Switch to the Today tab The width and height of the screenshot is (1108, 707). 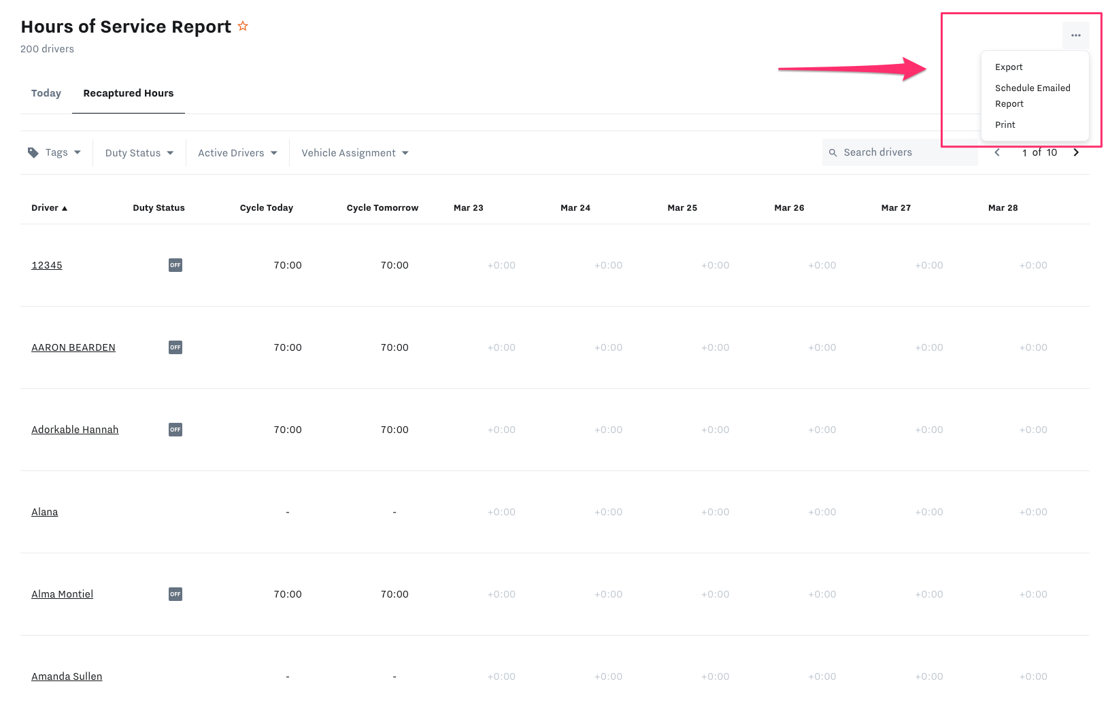46,93
